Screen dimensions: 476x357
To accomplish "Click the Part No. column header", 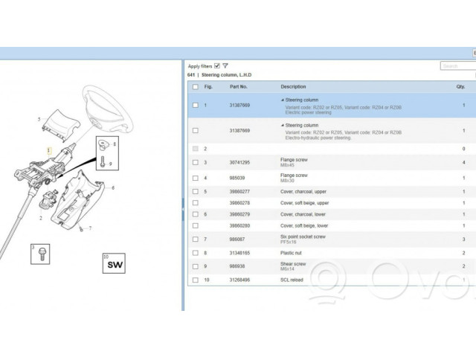I will [239, 86].
